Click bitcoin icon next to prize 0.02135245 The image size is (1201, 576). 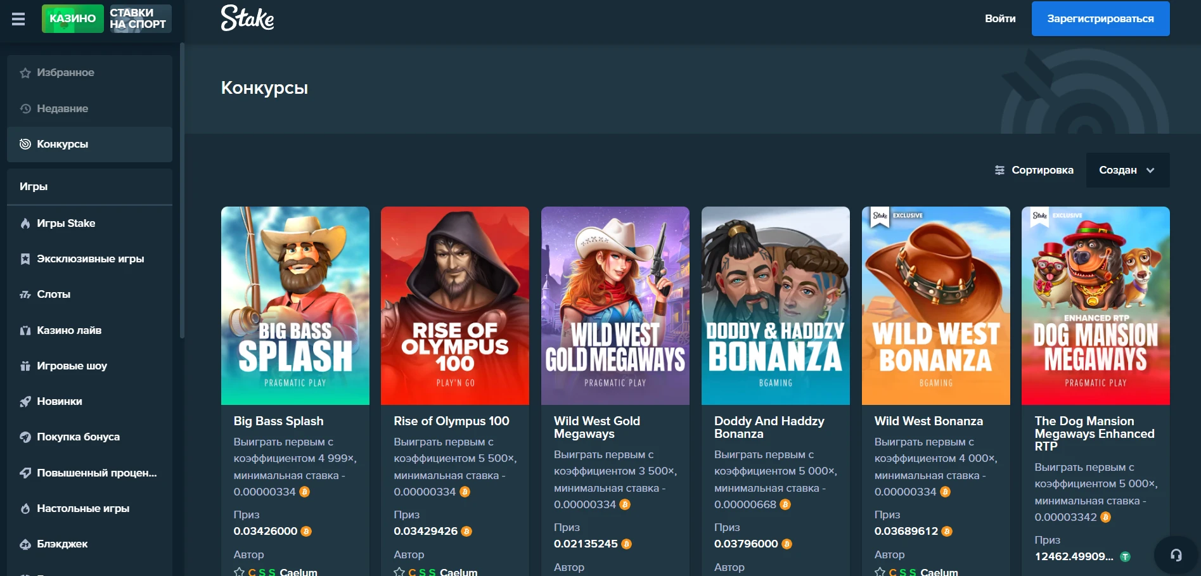point(626,544)
